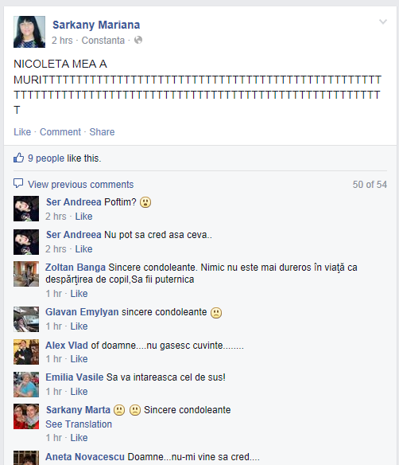Like Zoltan Banga's condolence comment
This screenshot has width=399, height=465.
(79, 294)
